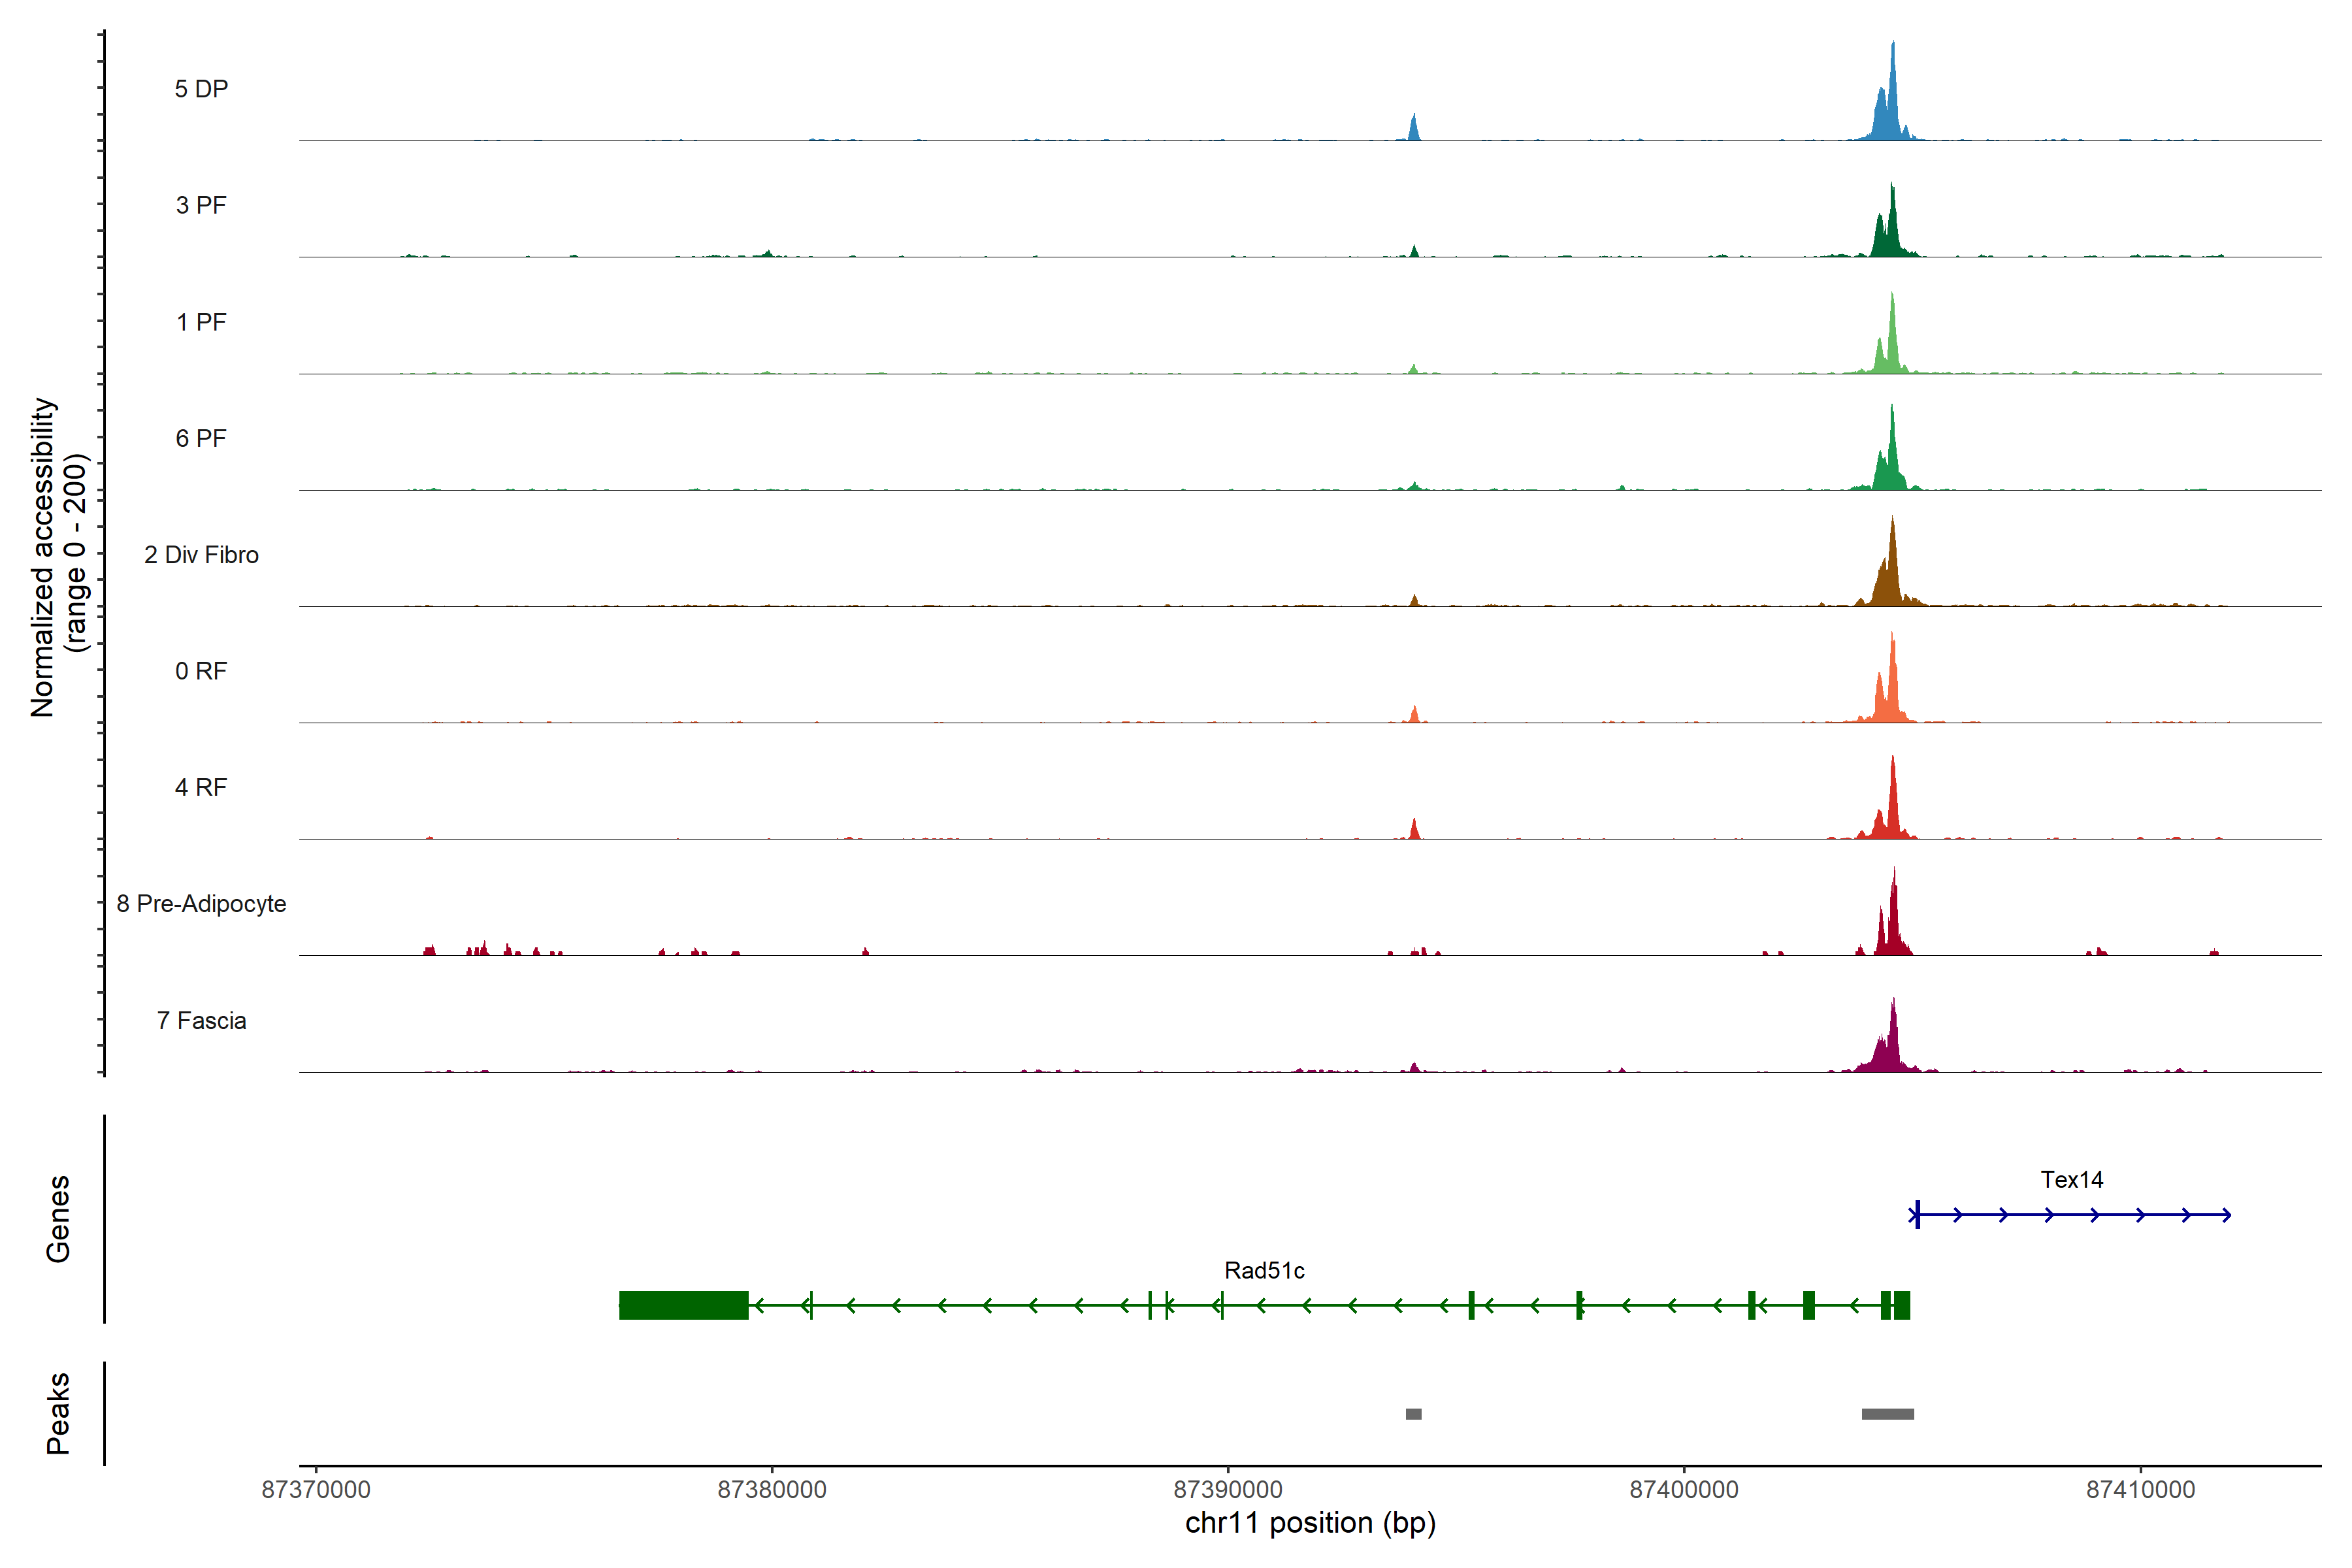Screen dimensions: 2352x1568
Task: Click the 87380000 axis tick label
Action: pos(772,1490)
